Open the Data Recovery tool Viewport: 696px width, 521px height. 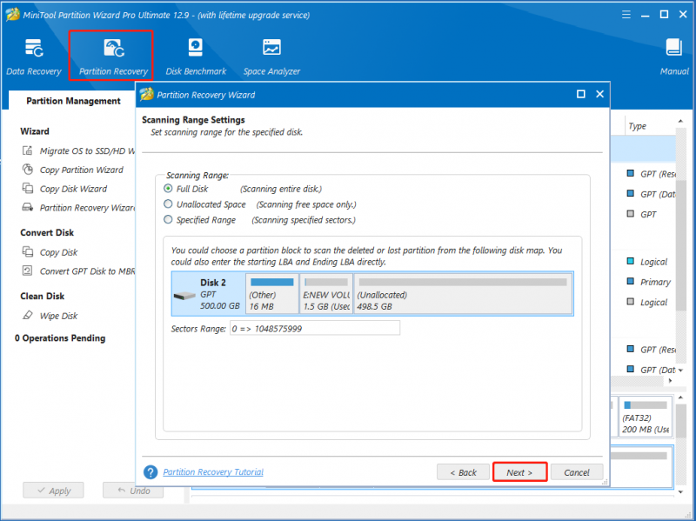point(34,57)
